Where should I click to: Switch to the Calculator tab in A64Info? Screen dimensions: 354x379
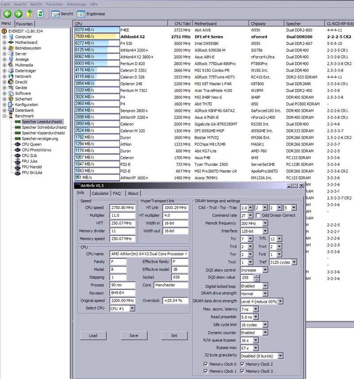[100, 193]
